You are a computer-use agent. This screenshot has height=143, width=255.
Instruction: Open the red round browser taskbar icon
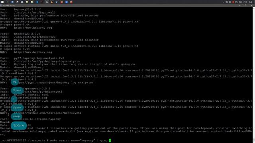point(62,2)
